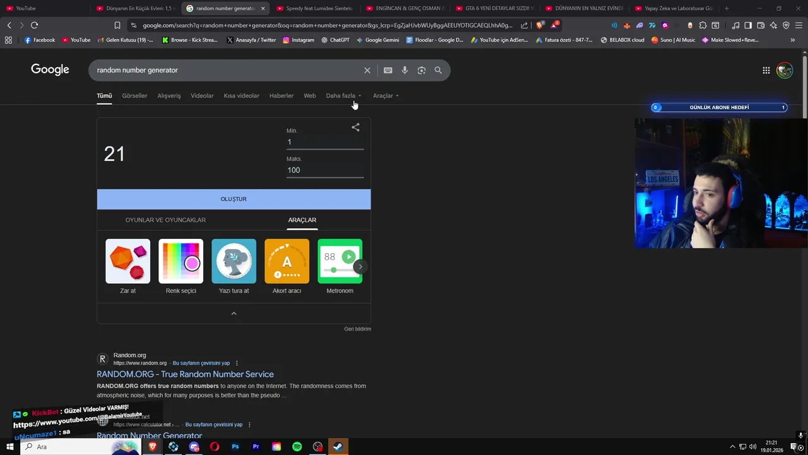Generate a number with the OLUŞTUR button
Screen dimensions: 808x455
[234, 199]
